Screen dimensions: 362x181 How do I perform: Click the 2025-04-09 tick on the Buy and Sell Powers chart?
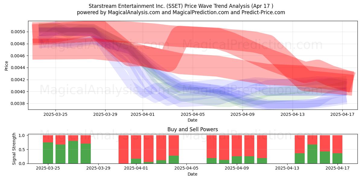coord(237,168)
